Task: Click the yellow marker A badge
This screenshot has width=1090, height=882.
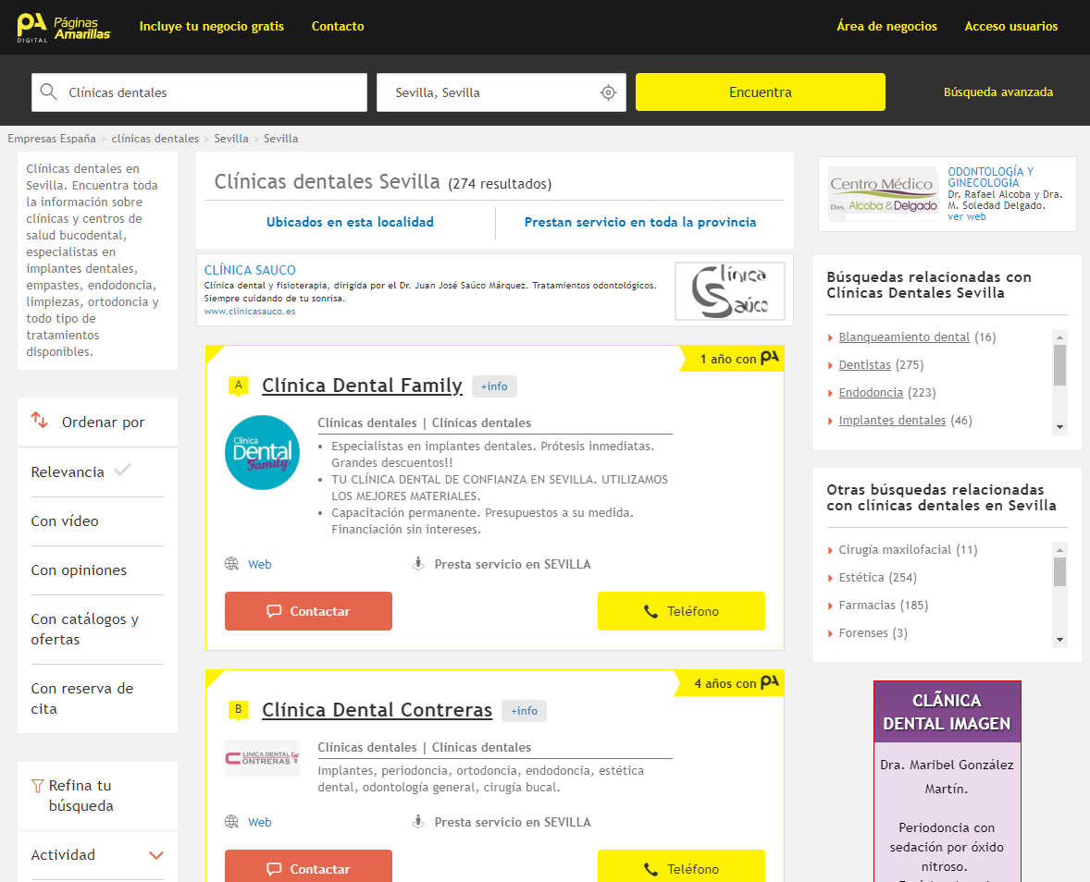Action: coord(239,386)
